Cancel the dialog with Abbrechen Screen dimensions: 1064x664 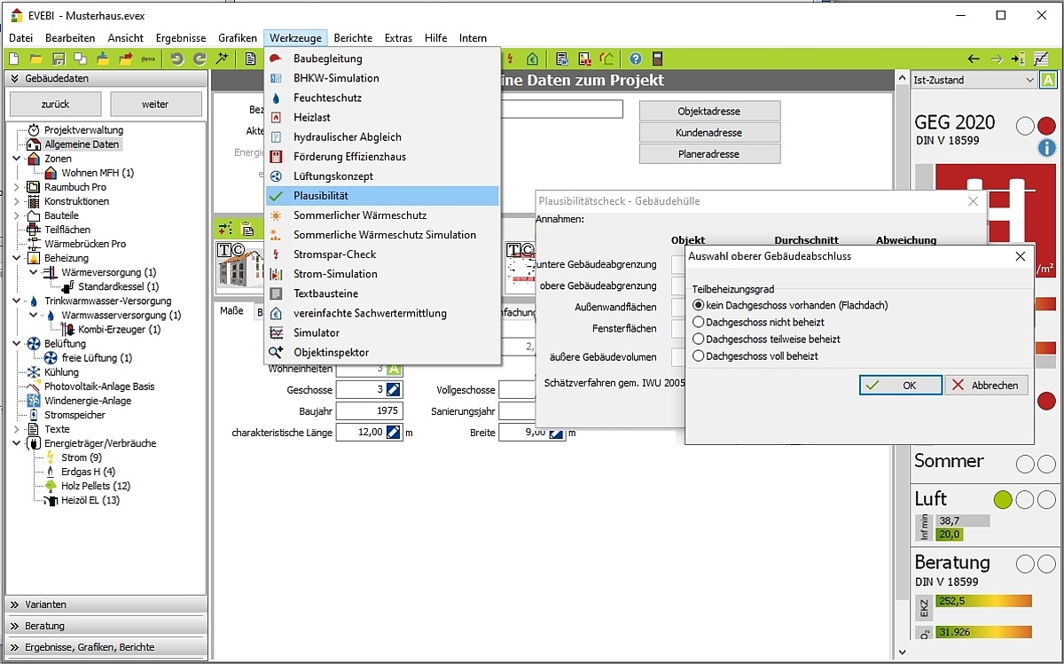coord(987,385)
